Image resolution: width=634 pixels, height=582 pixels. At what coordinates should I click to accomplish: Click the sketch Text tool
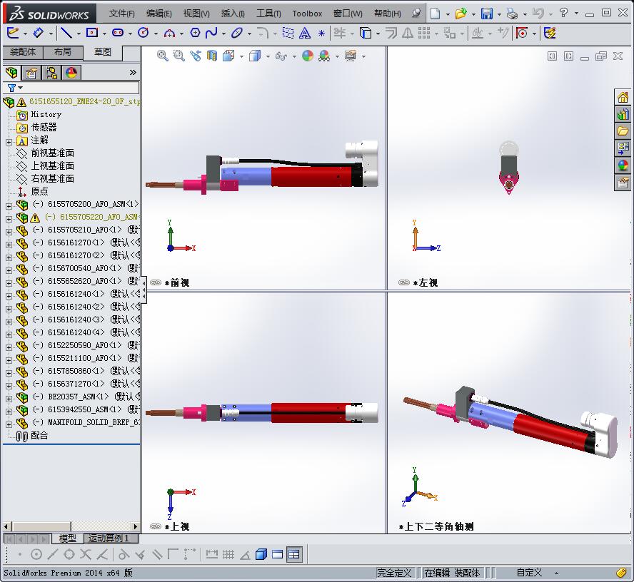pos(305,33)
